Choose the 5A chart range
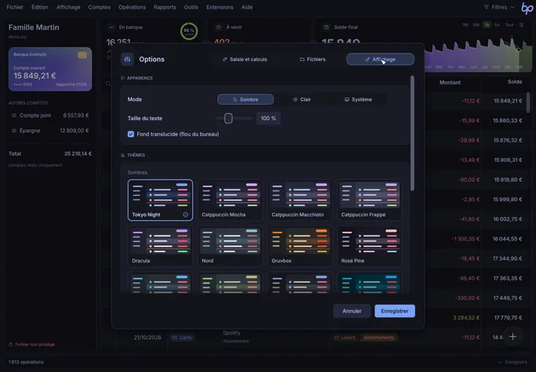Image resolution: width=536 pixels, height=372 pixels. (x=497, y=25)
